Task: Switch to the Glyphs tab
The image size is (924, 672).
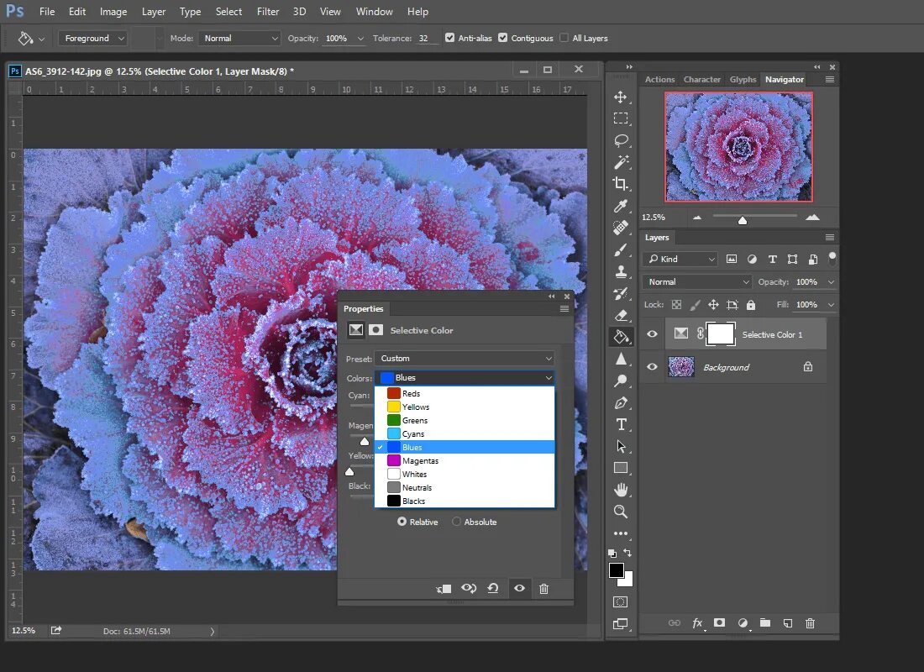Action: pos(743,80)
